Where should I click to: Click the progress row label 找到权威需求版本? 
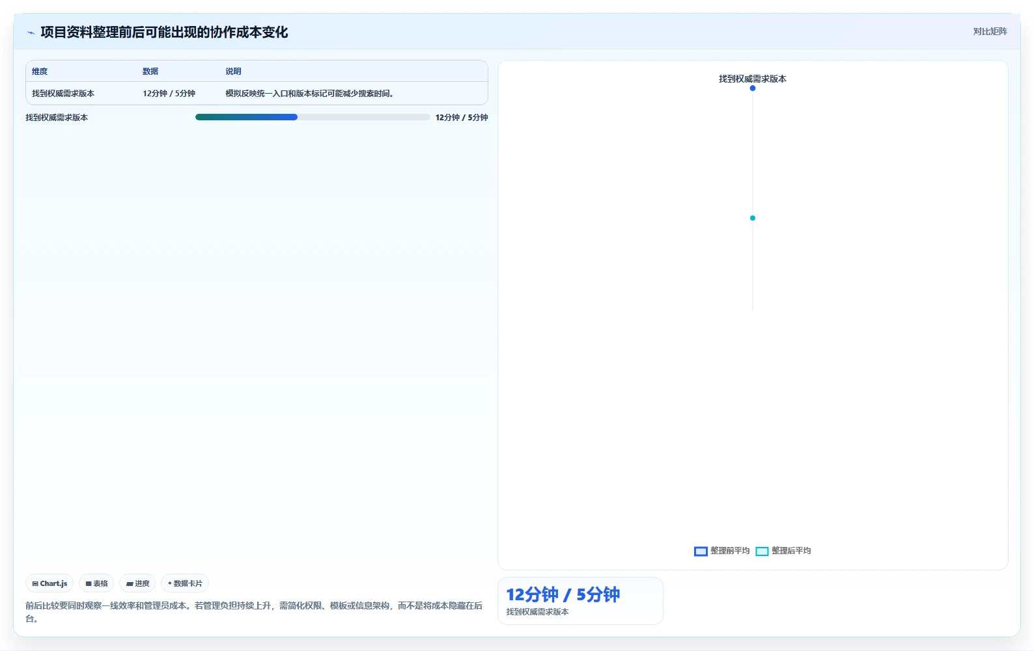coord(57,118)
